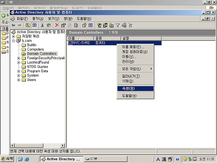Choose 이동(V)... from context menu
217x163 pixels.
coord(136,57)
